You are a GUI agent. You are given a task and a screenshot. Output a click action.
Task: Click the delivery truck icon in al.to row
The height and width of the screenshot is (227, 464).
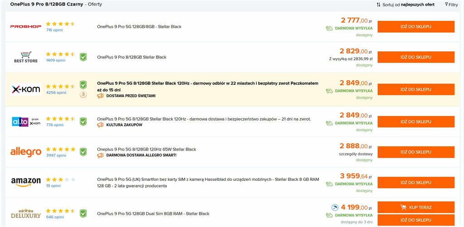coord(329,123)
